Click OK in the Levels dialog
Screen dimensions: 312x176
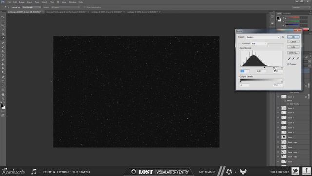(293, 37)
